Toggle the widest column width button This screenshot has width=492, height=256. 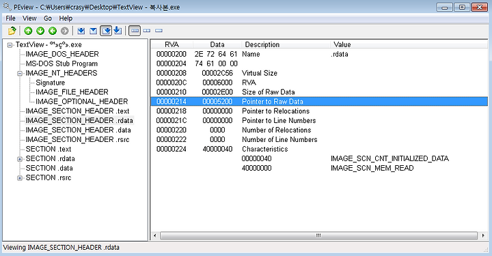135,31
